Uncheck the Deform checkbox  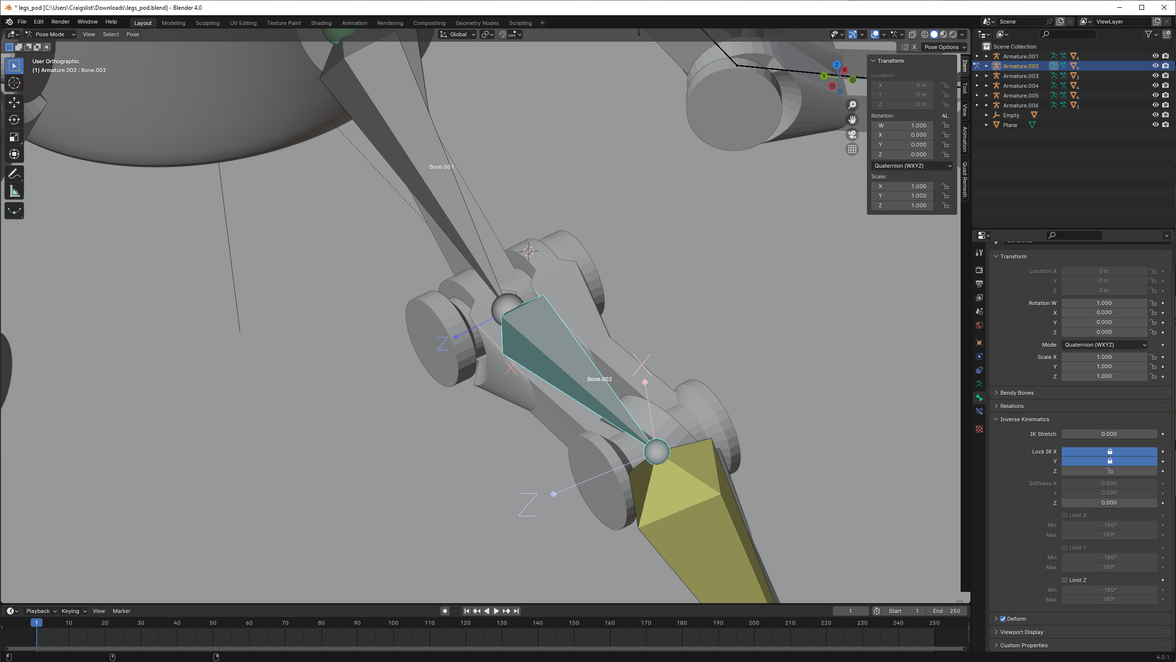1003,619
